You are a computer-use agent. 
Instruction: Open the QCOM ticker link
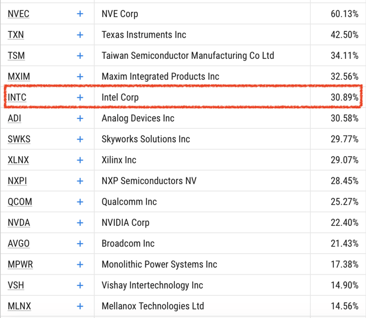tap(20, 202)
